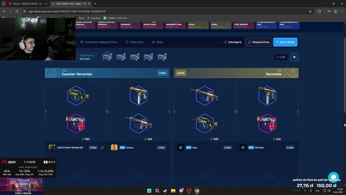Open the Sklep tab
Screen dimensions: 346x195
click(157, 42)
